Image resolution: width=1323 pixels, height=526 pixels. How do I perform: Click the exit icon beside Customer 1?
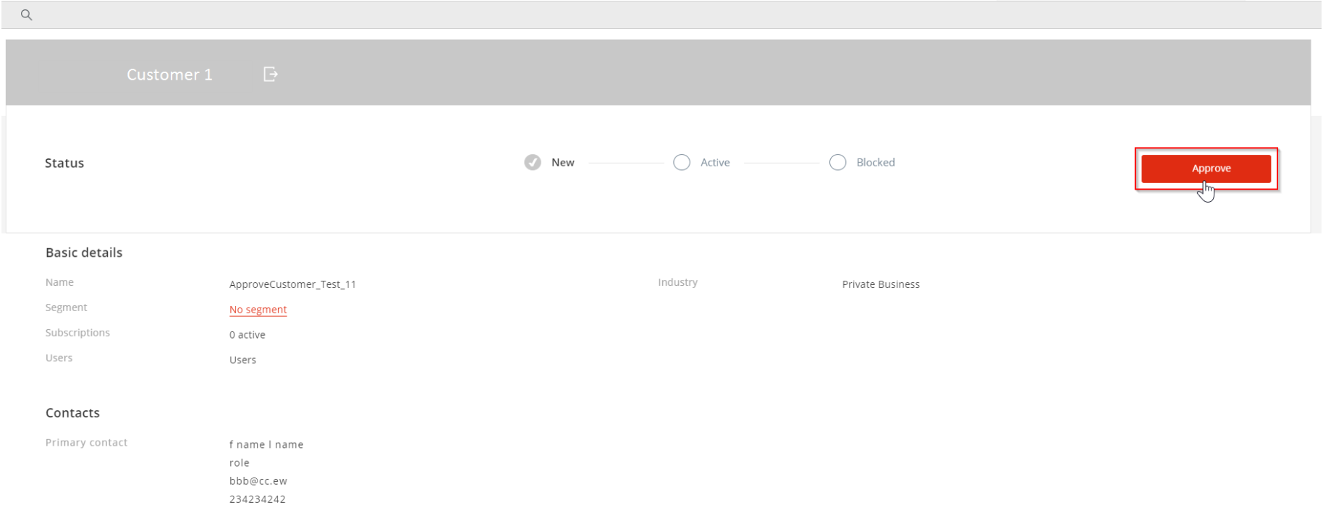coord(271,74)
